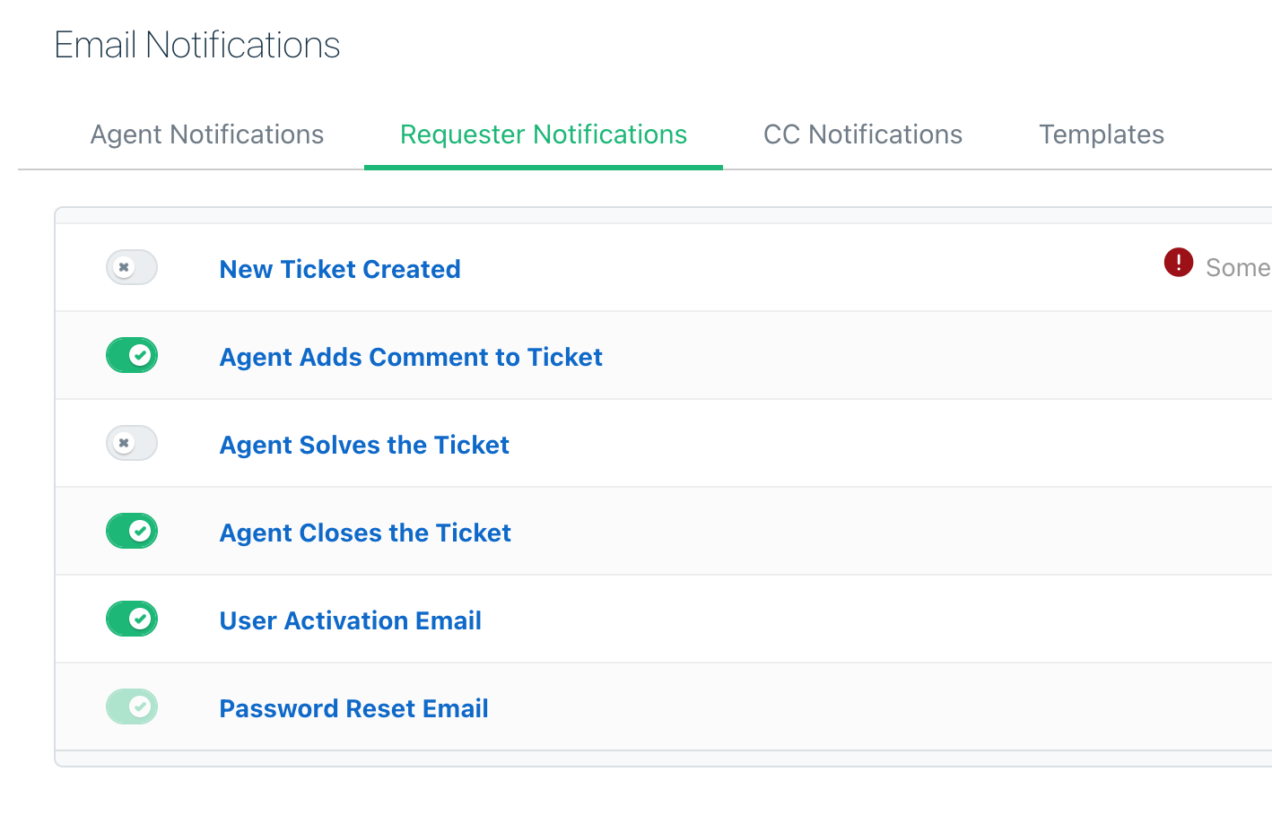Click the red error alert icon
1272x832 pixels.
click(1178, 263)
